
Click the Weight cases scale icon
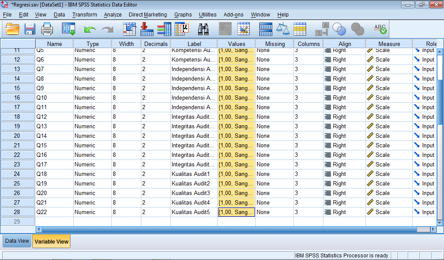tap(283, 29)
